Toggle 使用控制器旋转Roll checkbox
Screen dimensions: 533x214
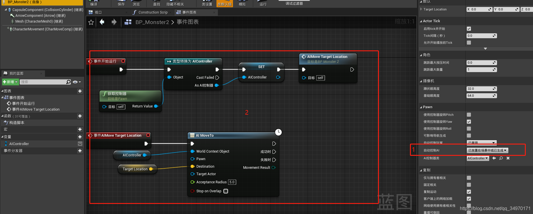469,129
